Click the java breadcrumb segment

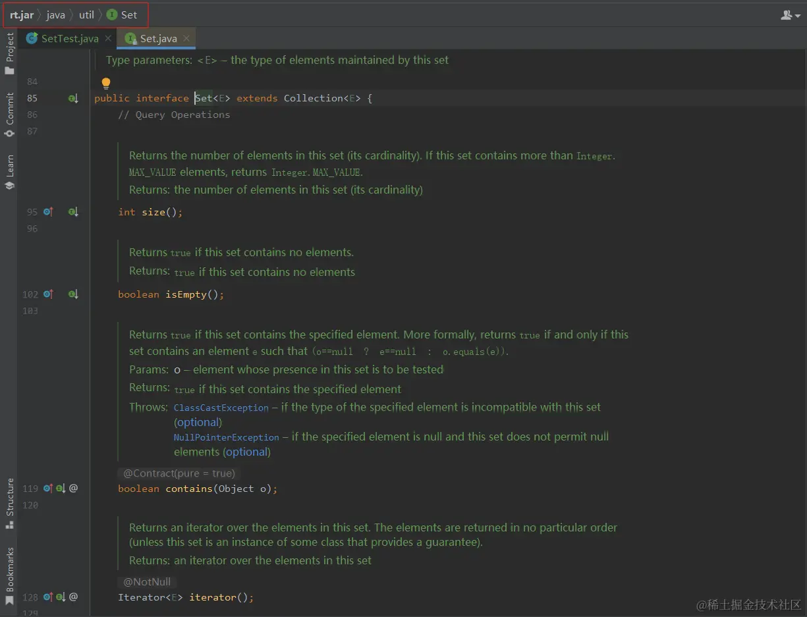click(56, 14)
